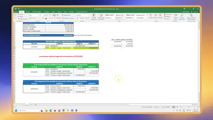Open File Explorer from the taskbar
The image size is (213, 120).
coord(46,110)
